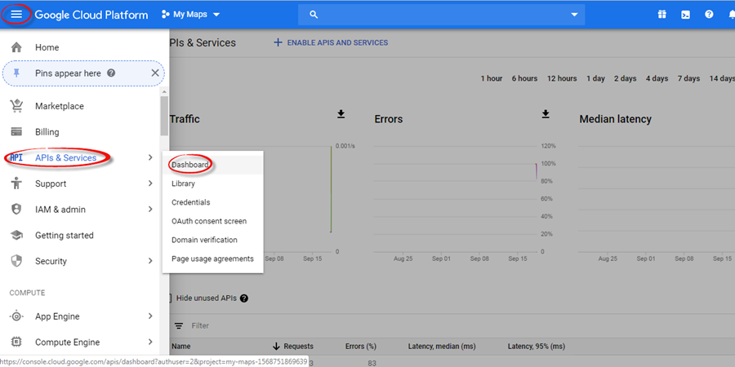Open the notifications bell icon
The width and height of the screenshot is (735, 367).
pyautogui.click(x=731, y=15)
